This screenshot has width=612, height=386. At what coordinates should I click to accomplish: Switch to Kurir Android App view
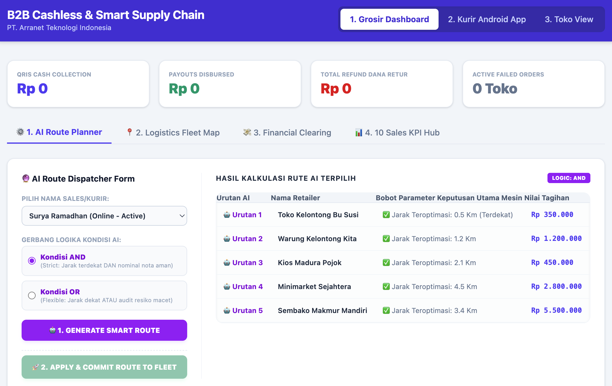click(487, 19)
